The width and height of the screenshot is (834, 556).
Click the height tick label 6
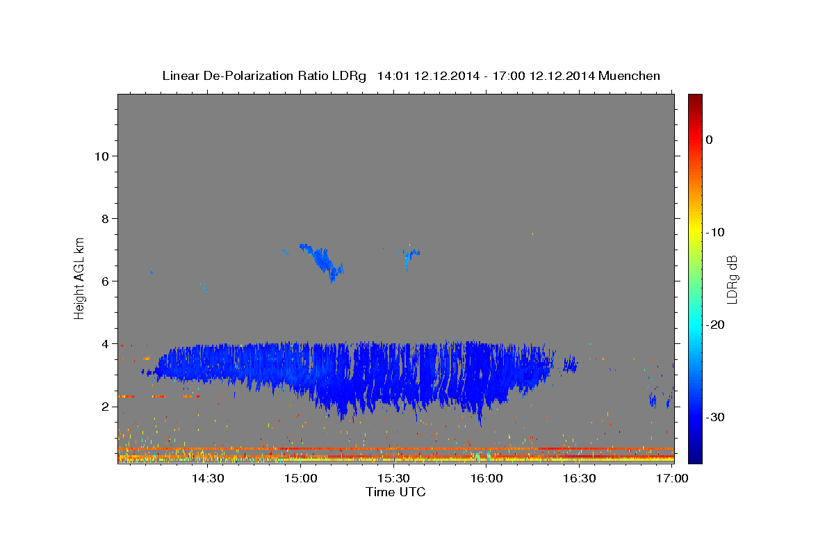pos(104,281)
